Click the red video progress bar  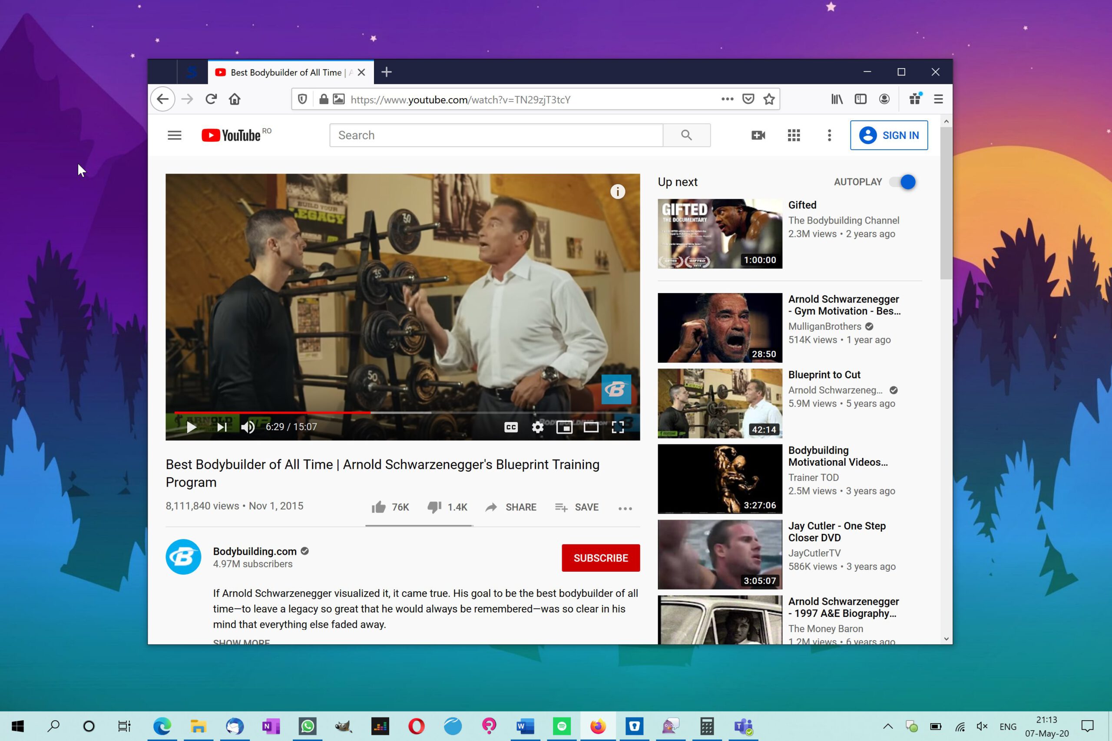coord(272,412)
